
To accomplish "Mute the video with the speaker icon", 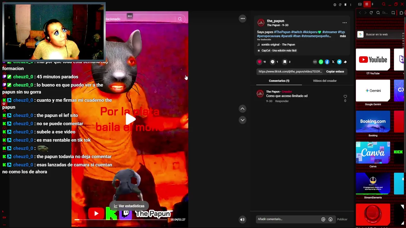I will coord(242,219).
